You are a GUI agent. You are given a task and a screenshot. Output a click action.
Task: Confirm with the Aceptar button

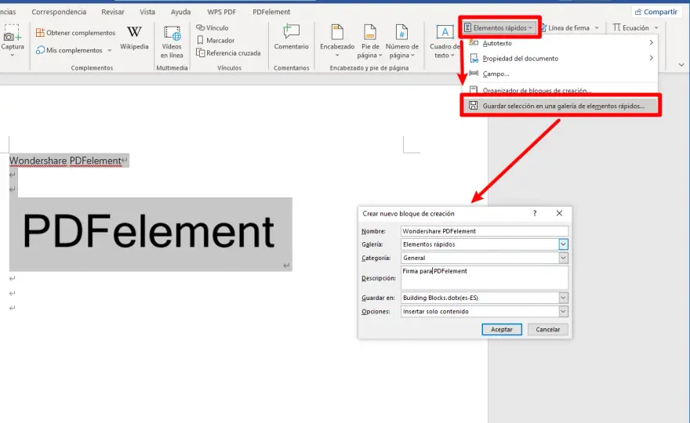tap(502, 329)
